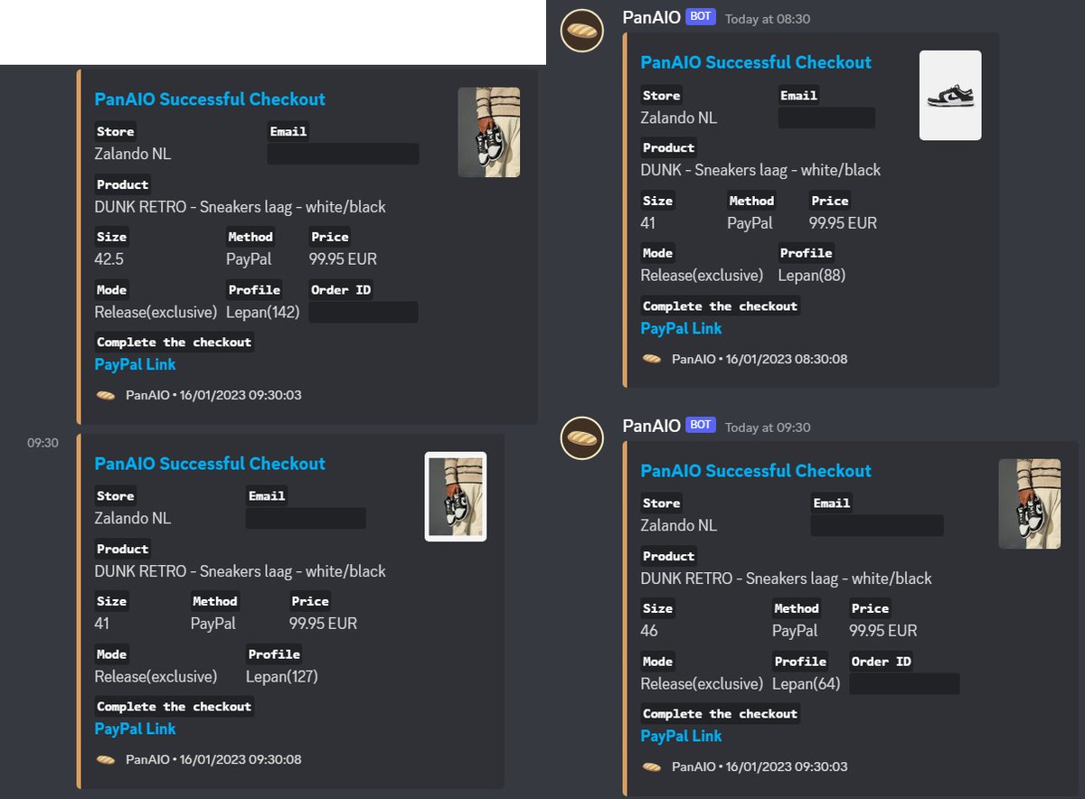Image resolution: width=1085 pixels, height=799 pixels.
Task: Click PanAIO username next to Today at 08:30
Action: pyautogui.click(x=651, y=17)
